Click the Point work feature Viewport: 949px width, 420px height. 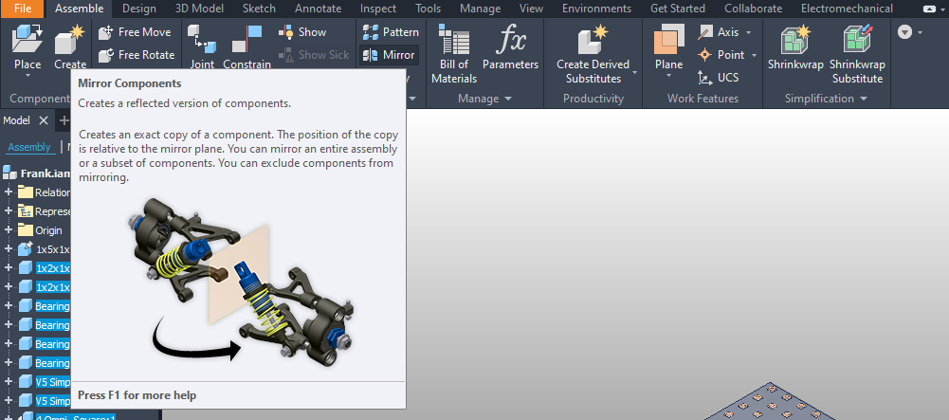[721, 54]
